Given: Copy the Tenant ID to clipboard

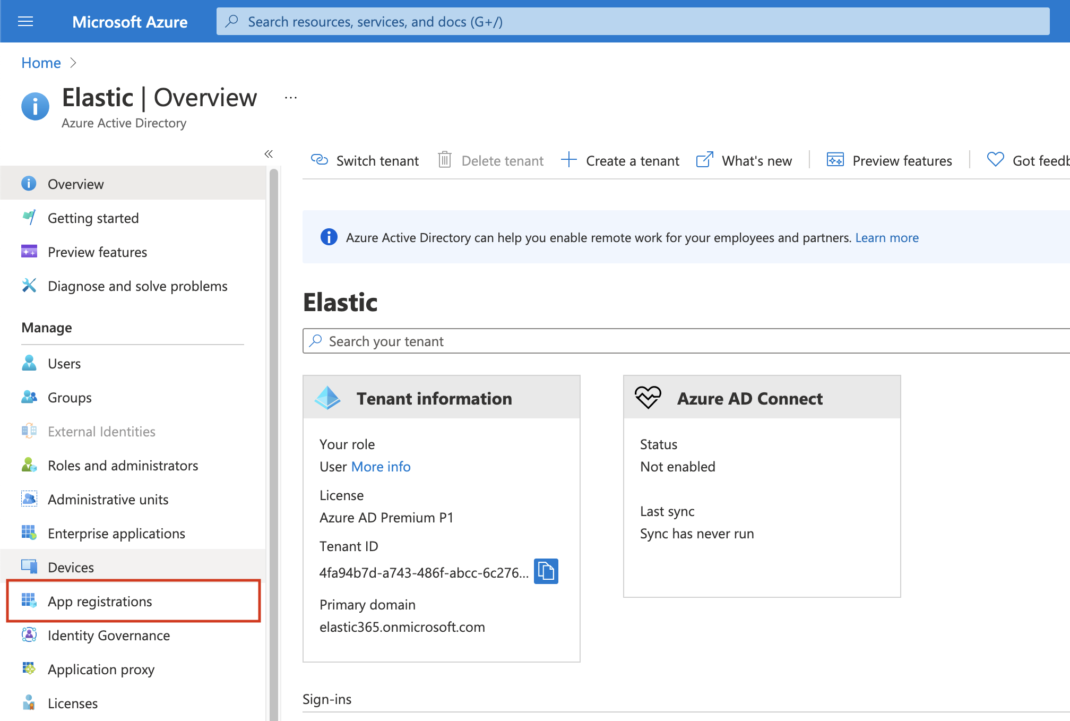Looking at the screenshot, I should pos(546,571).
